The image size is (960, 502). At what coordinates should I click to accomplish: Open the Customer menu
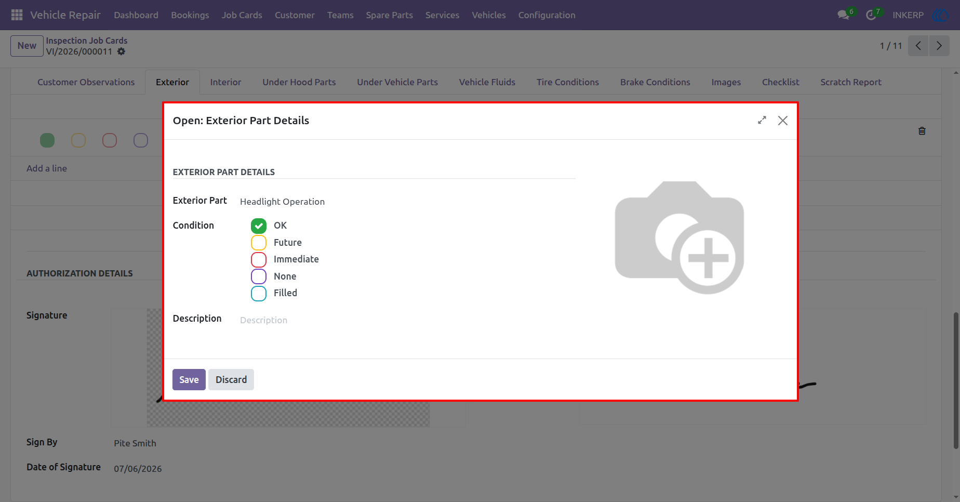tap(295, 15)
